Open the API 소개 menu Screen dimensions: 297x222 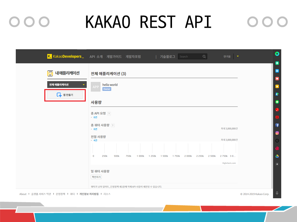pos(96,57)
